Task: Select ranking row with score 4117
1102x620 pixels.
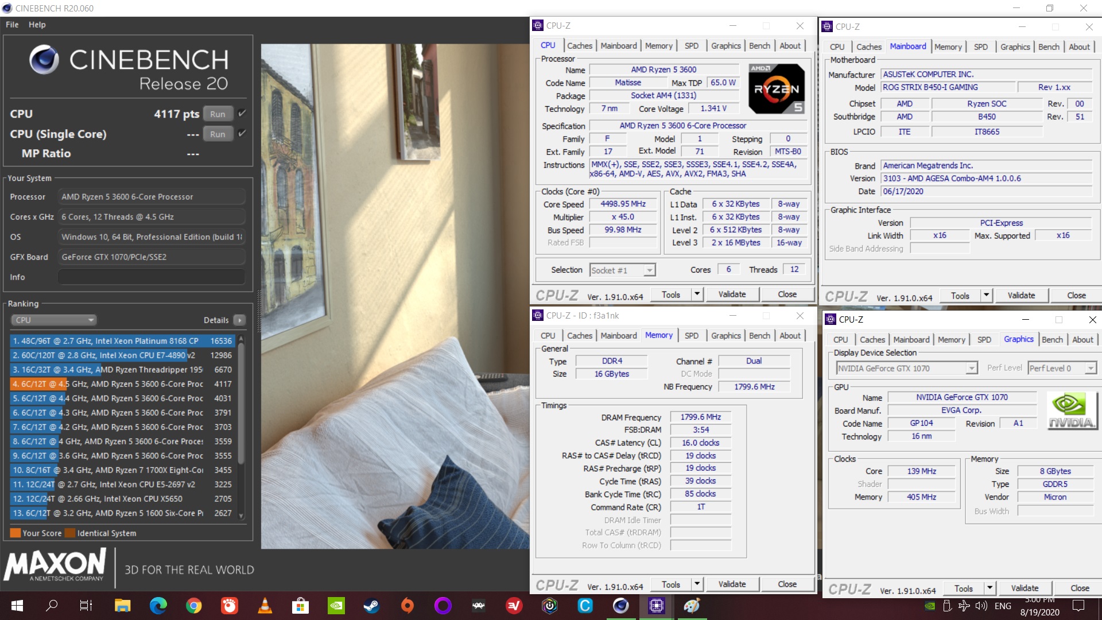Action: pyautogui.click(x=122, y=384)
